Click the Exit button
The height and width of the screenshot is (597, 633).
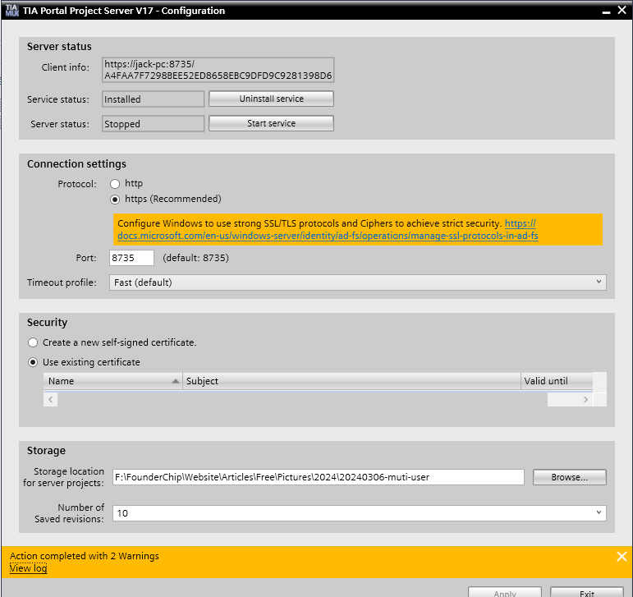point(587,593)
